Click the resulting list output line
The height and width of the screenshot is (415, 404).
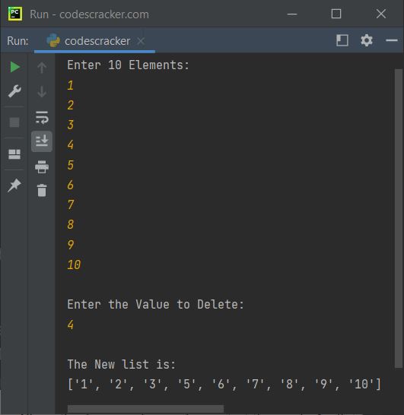pos(224,385)
